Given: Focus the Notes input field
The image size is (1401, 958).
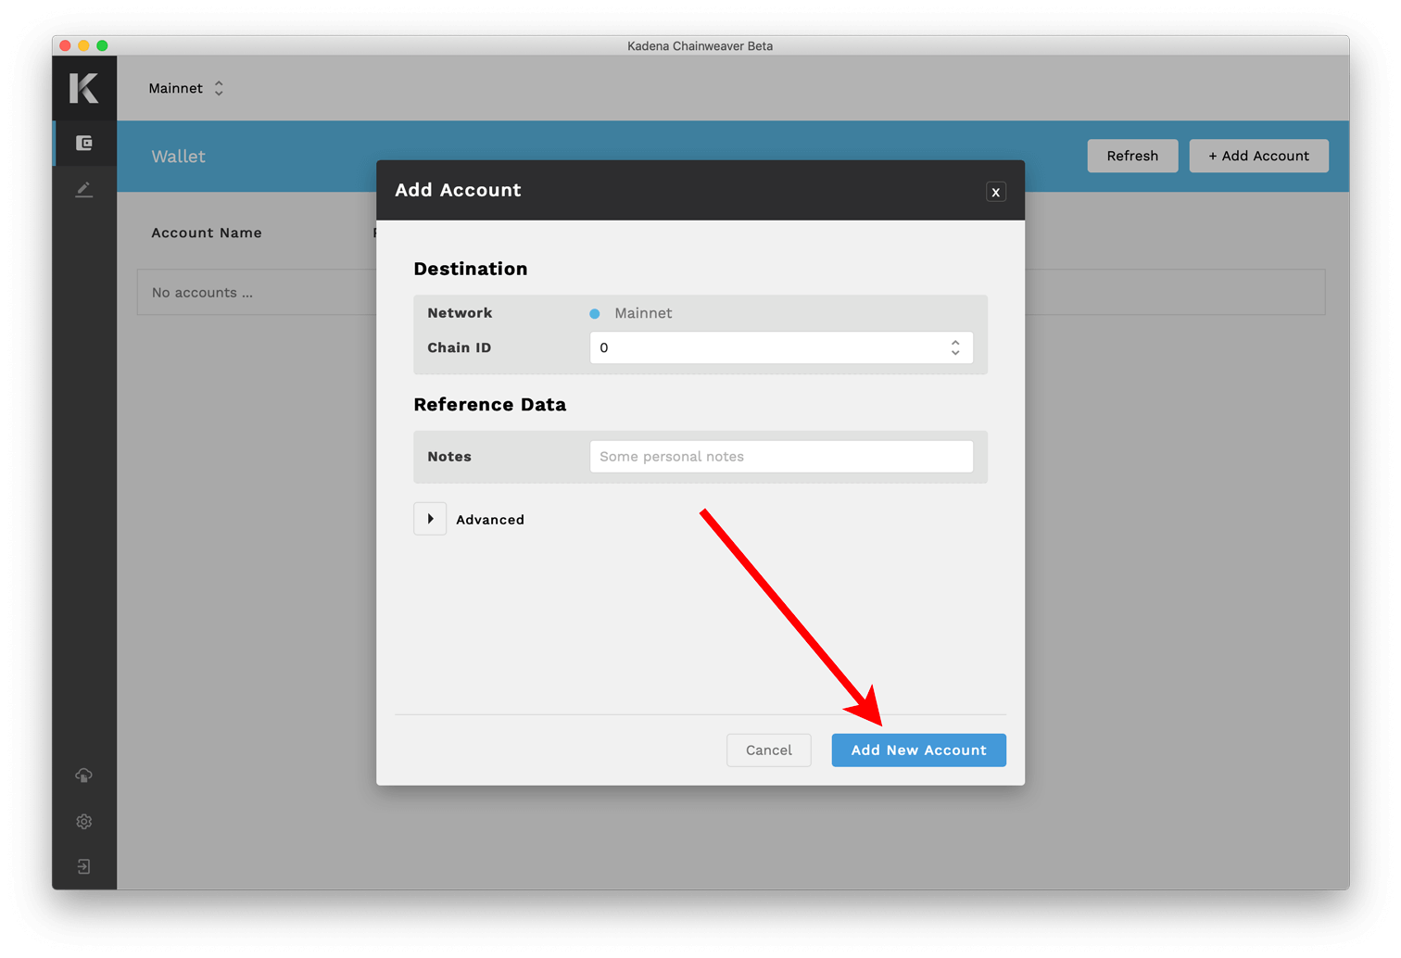Looking at the screenshot, I should 780,457.
